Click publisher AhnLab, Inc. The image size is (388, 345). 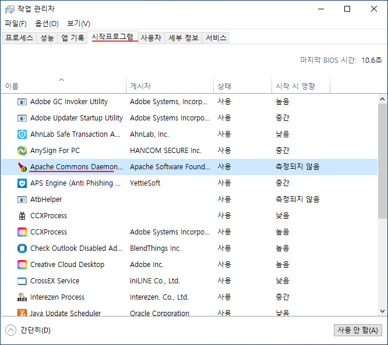(x=150, y=134)
